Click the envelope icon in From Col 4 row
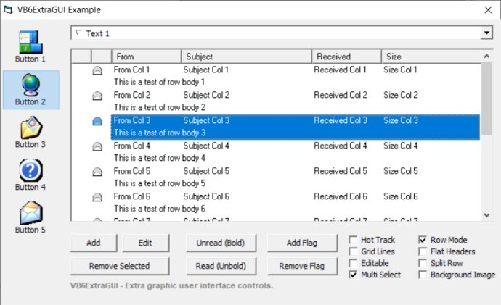The image size is (501, 305). (97, 146)
